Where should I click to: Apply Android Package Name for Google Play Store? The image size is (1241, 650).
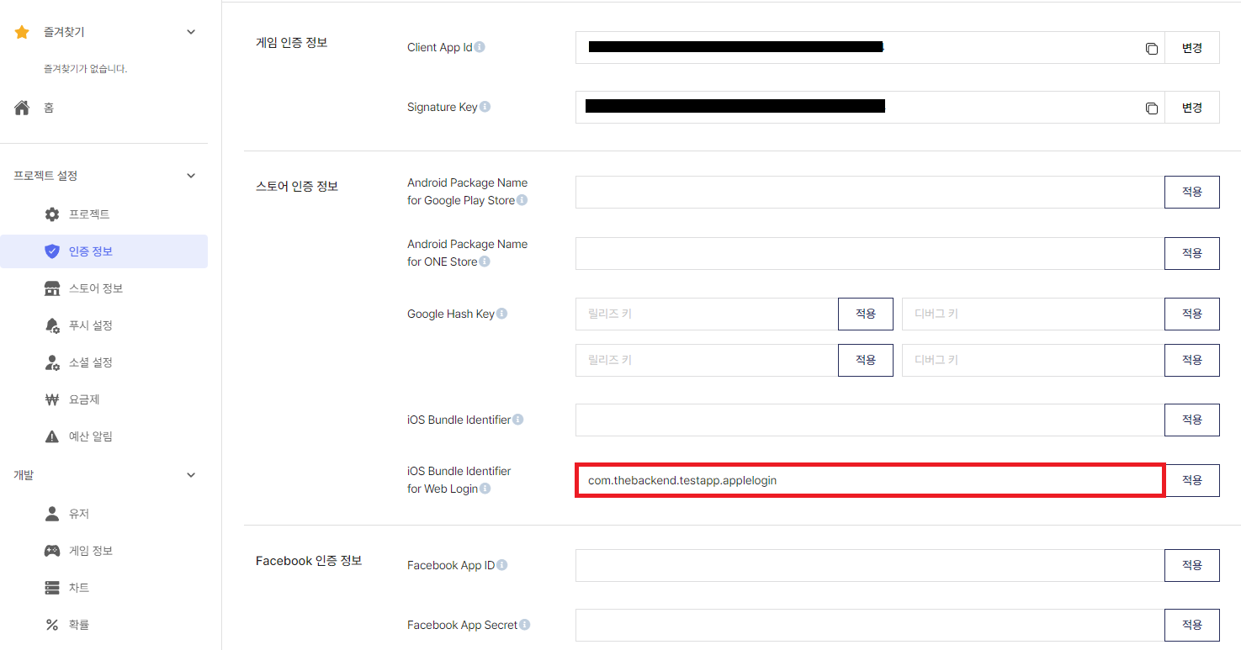click(1192, 192)
